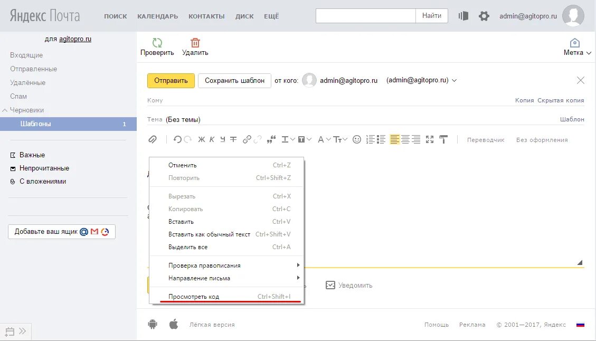Click the Проверить refresh icon
This screenshot has width=596, height=341.
(157, 43)
